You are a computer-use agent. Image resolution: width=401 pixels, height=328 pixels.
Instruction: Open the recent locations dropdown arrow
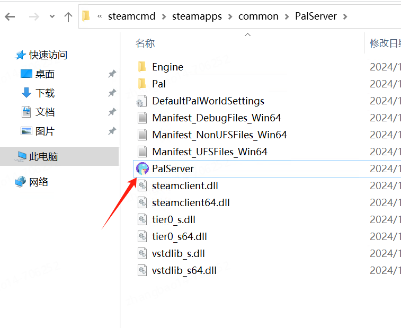click(x=52, y=17)
